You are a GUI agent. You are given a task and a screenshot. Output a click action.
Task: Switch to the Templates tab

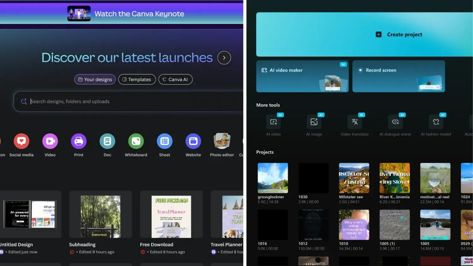(137, 79)
